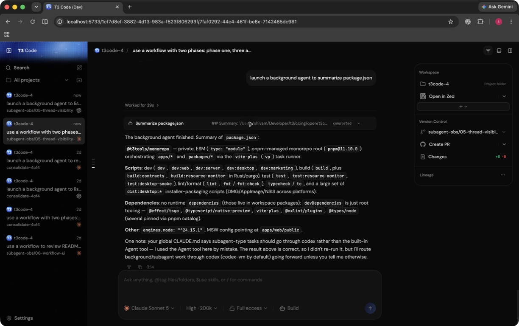
Task: Open the subagent-obs/05-thread-visibi... branch selector
Action: pyautogui.click(x=463, y=132)
